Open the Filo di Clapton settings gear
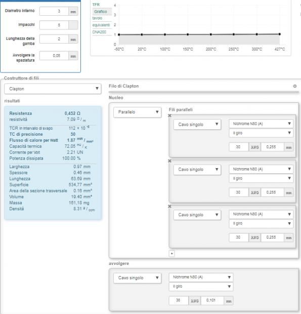This screenshot has height=314, width=301. [294, 86]
